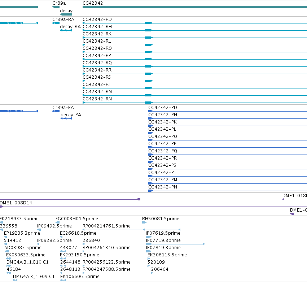Click EK050633.5prime EST label
The height and width of the screenshot is (282, 307).
click(x=26, y=255)
